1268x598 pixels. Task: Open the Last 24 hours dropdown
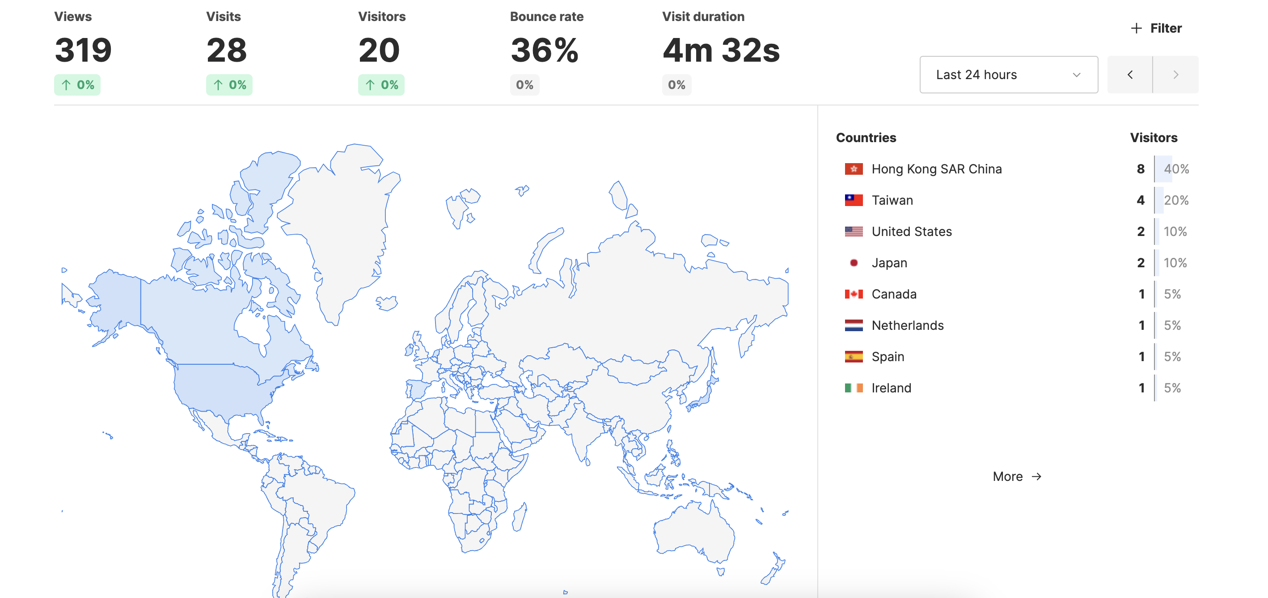click(1008, 75)
